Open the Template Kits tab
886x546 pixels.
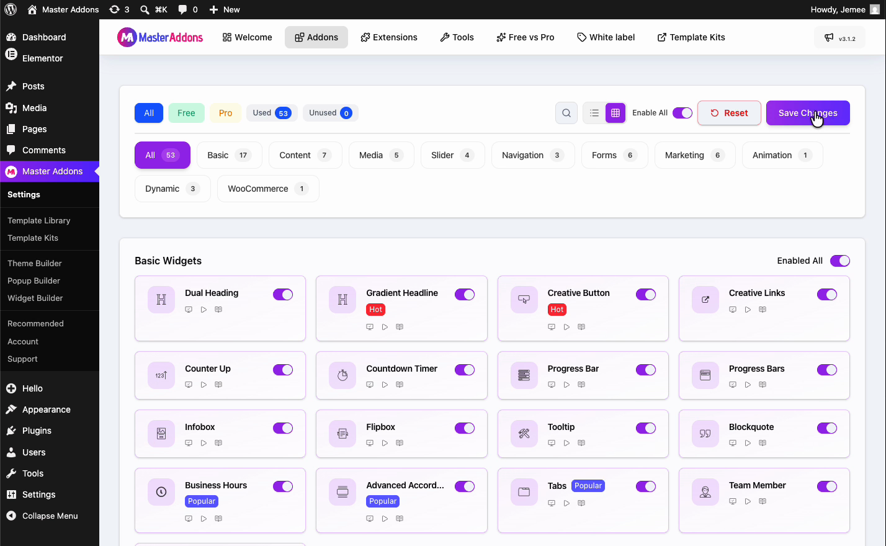(x=691, y=37)
